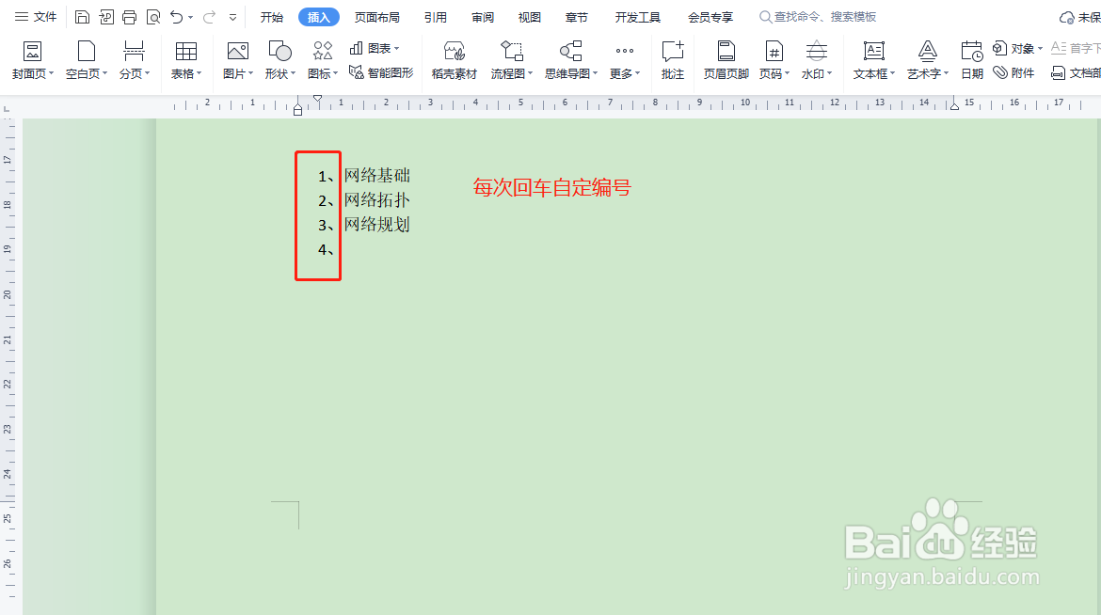The height and width of the screenshot is (615, 1101).
Task: Expand the 对象 dropdown arrow
Action: click(x=1040, y=49)
